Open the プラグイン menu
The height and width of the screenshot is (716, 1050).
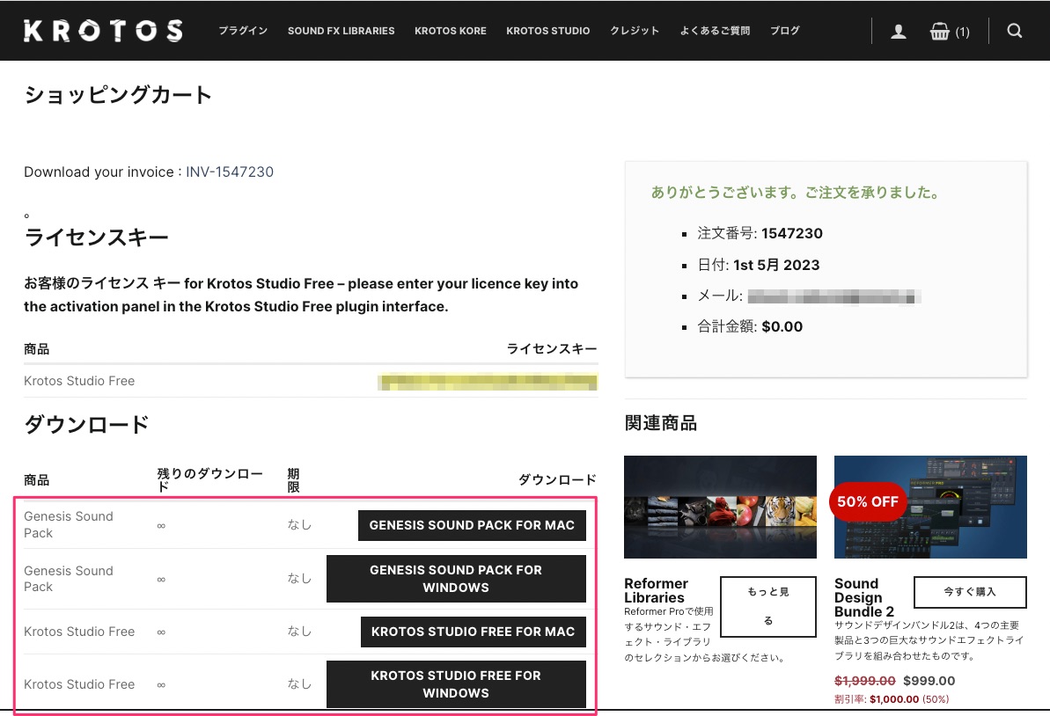(x=243, y=31)
